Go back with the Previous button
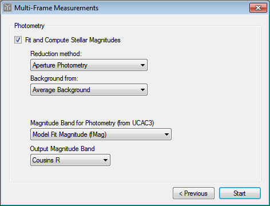Screen dimensions: 270x206 193,193
